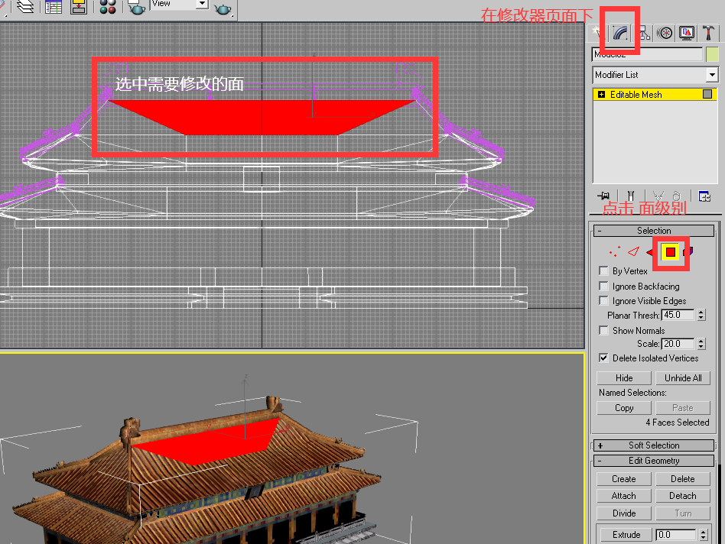Select Vertex sub-object level icon
725x544 pixels.
point(613,252)
